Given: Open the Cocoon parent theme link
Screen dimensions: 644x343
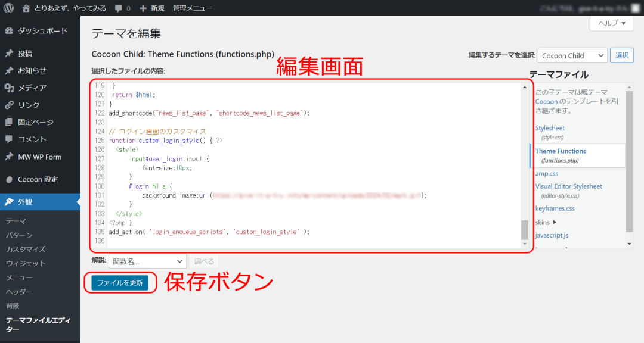Looking at the screenshot, I should [x=546, y=101].
